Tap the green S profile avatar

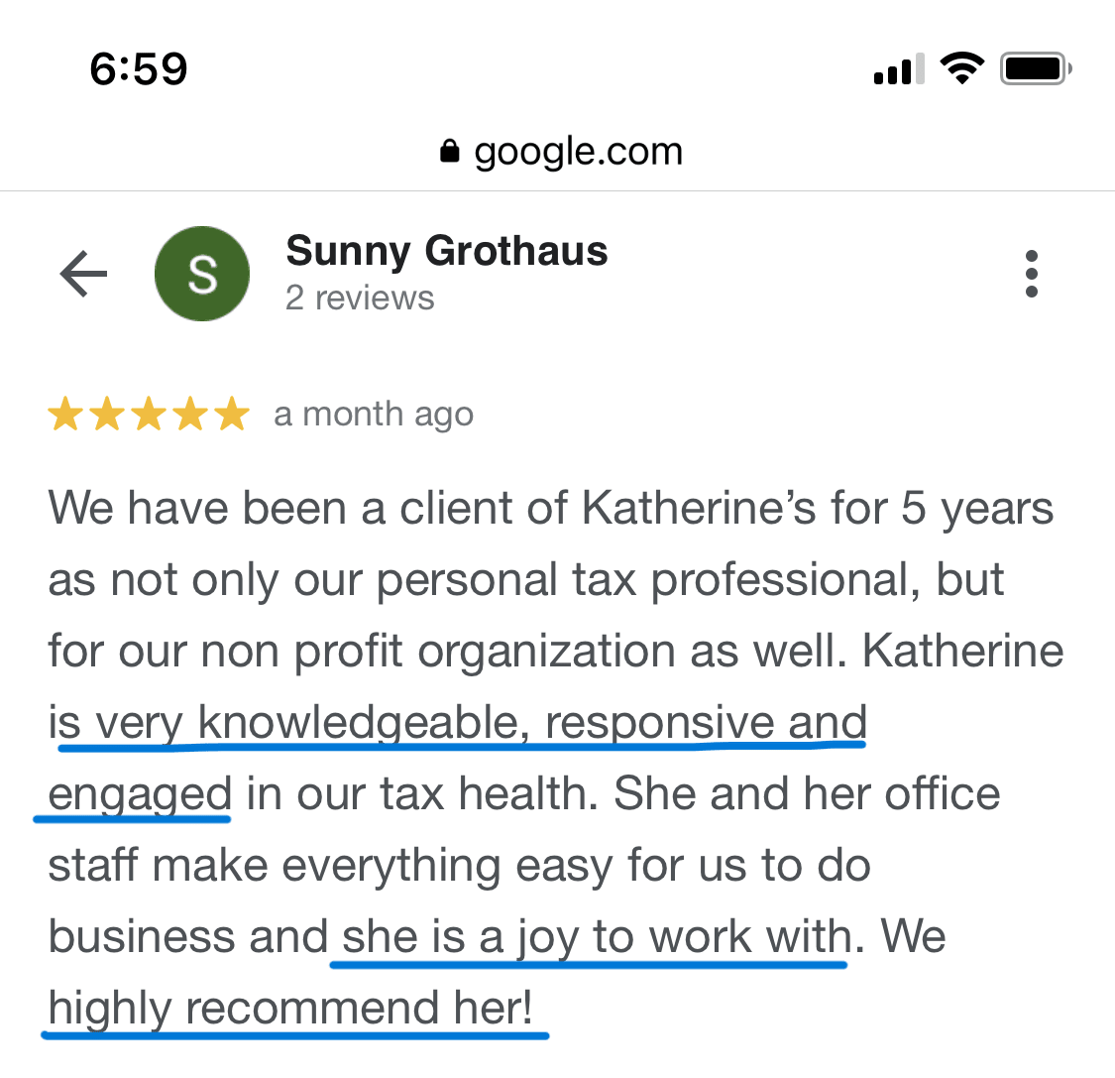coord(202,274)
